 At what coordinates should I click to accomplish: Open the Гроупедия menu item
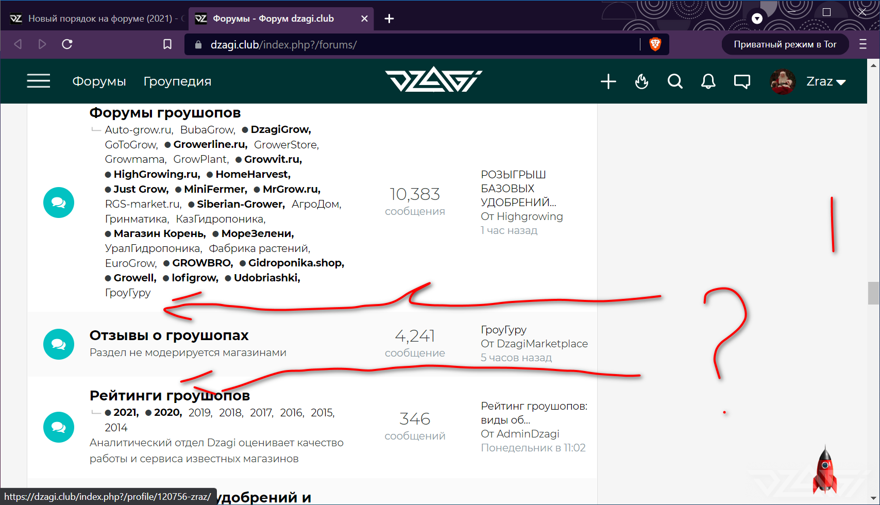tap(177, 81)
